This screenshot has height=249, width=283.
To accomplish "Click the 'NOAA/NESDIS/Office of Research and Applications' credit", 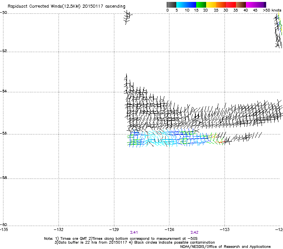I will click(225, 247).
